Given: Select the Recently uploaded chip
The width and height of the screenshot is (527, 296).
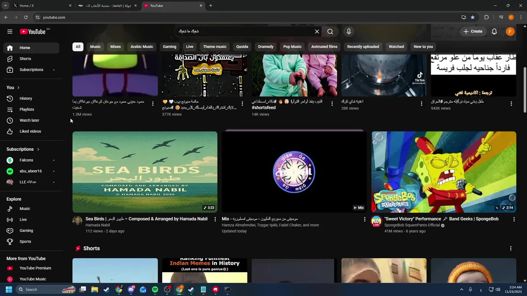Looking at the screenshot, I should coord(363,46).
